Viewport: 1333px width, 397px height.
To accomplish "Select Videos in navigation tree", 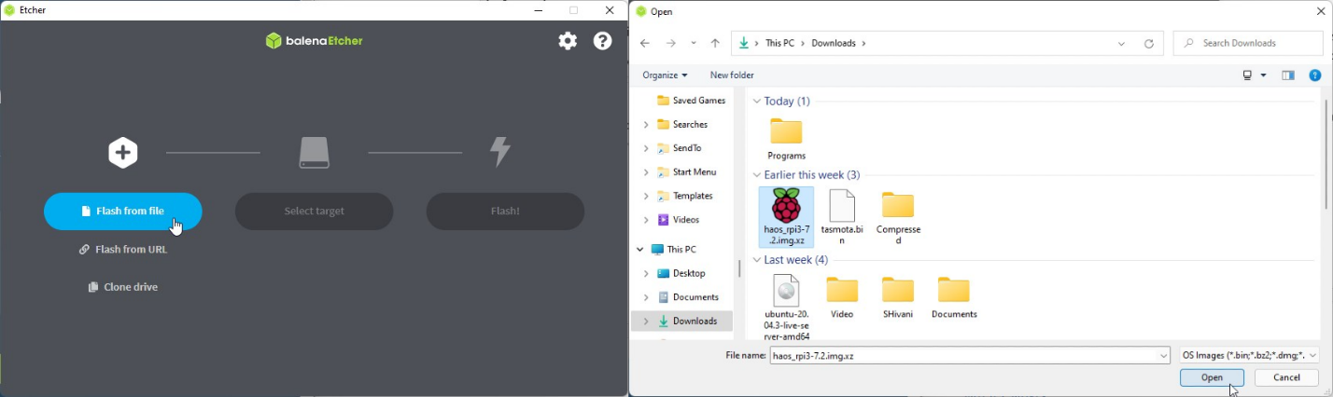I will [x=678, y=220].
